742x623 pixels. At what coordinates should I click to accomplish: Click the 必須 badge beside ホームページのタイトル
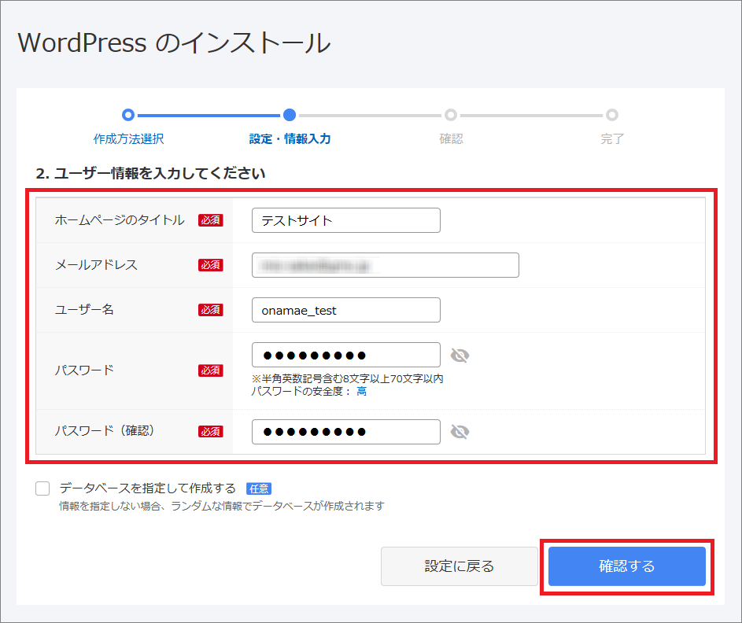211,220
